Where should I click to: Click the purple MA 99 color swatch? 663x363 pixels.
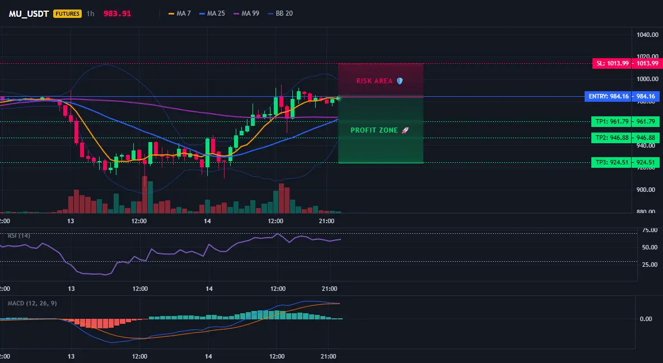tap(236, 14)
